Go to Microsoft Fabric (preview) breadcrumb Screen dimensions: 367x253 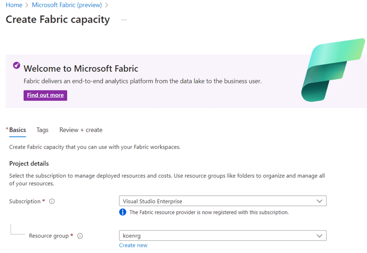pos(68,5)
